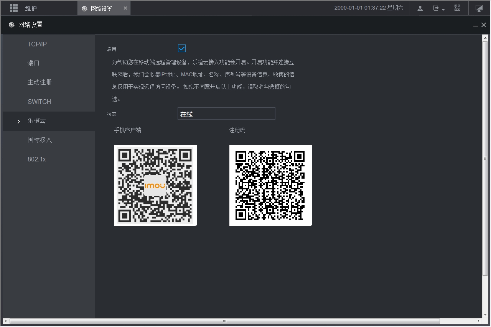
Task: Click the 状态 field showing 在线
Action: point(226,114)
